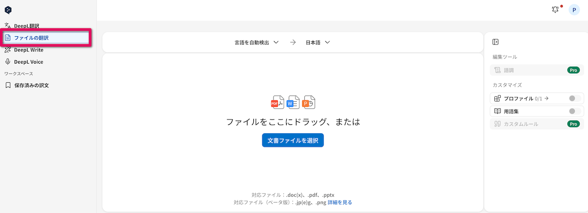The width and height of the screenshot is (588, 213).
Task: Click the document icon beside ファイルの翻訳
Action: (8, 38)
